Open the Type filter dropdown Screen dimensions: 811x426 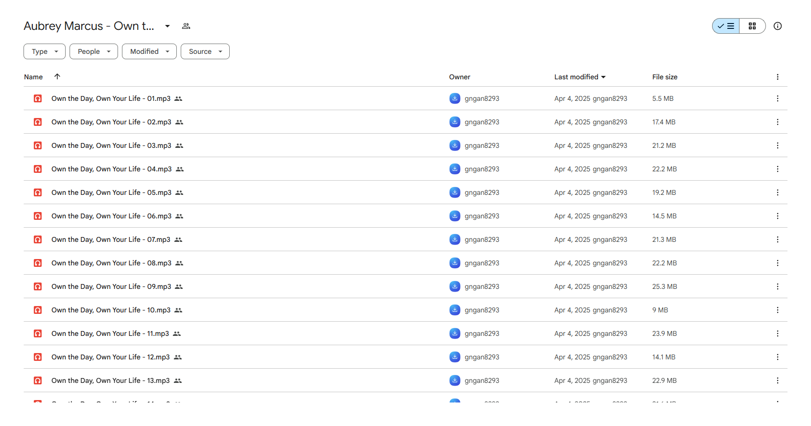coord(45,51)
